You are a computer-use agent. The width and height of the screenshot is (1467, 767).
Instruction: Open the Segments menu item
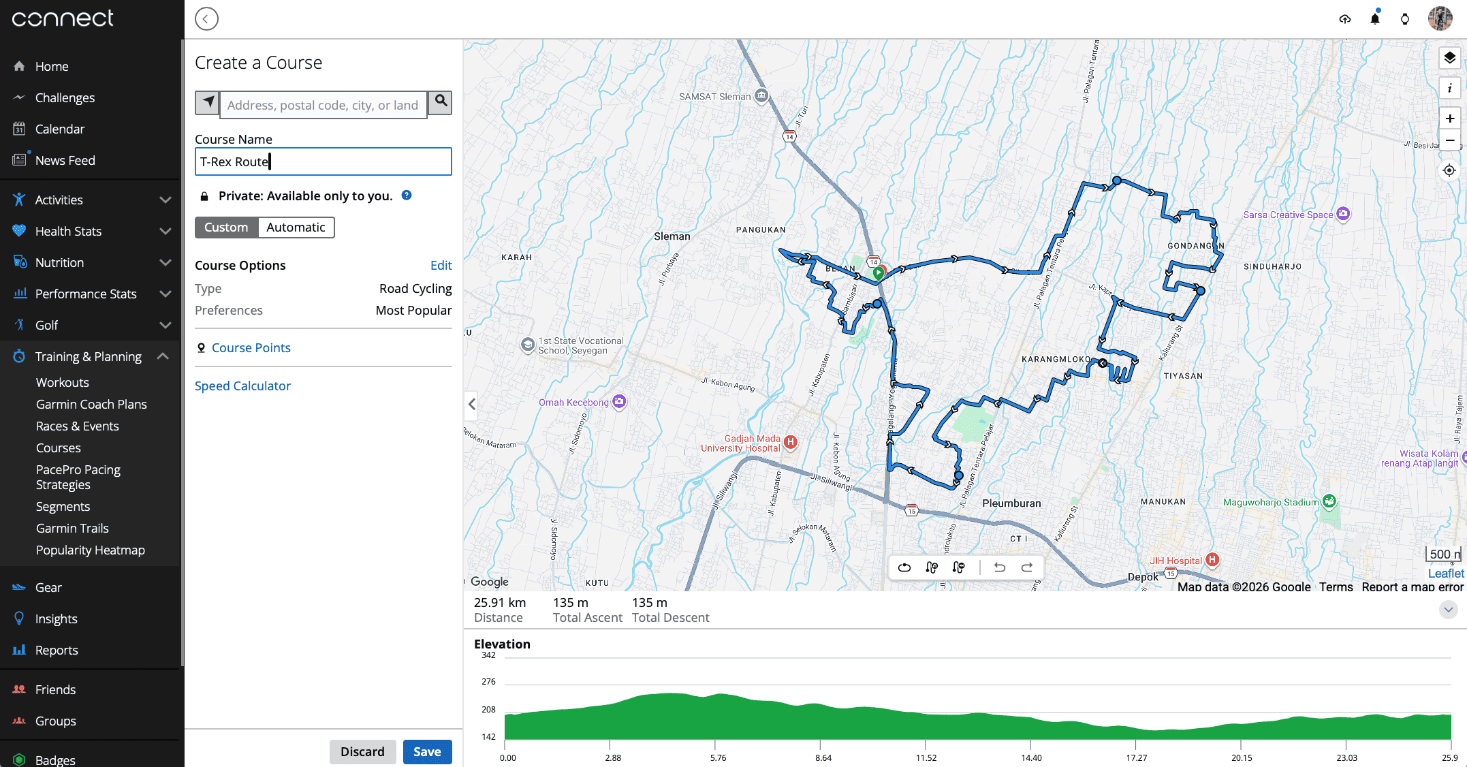click(x=63, y=506)
